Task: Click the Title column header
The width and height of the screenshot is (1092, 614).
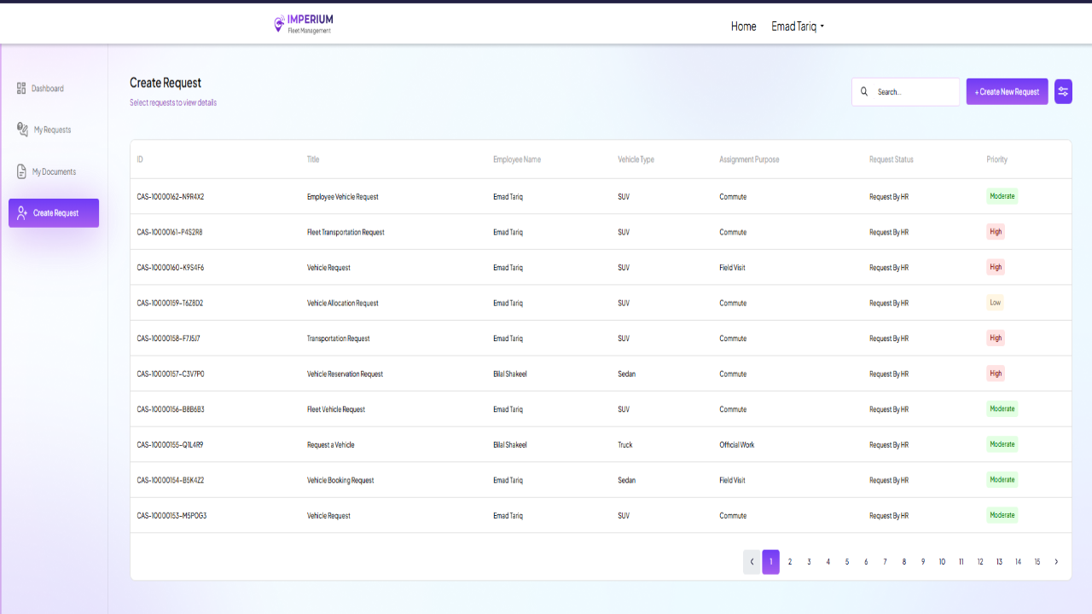Action: tap(313, 159)
